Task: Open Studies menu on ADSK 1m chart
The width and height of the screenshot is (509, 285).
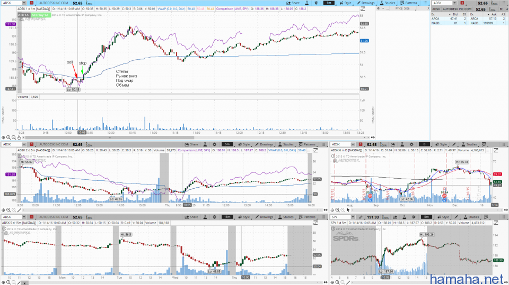Action: tap(388, 3)
